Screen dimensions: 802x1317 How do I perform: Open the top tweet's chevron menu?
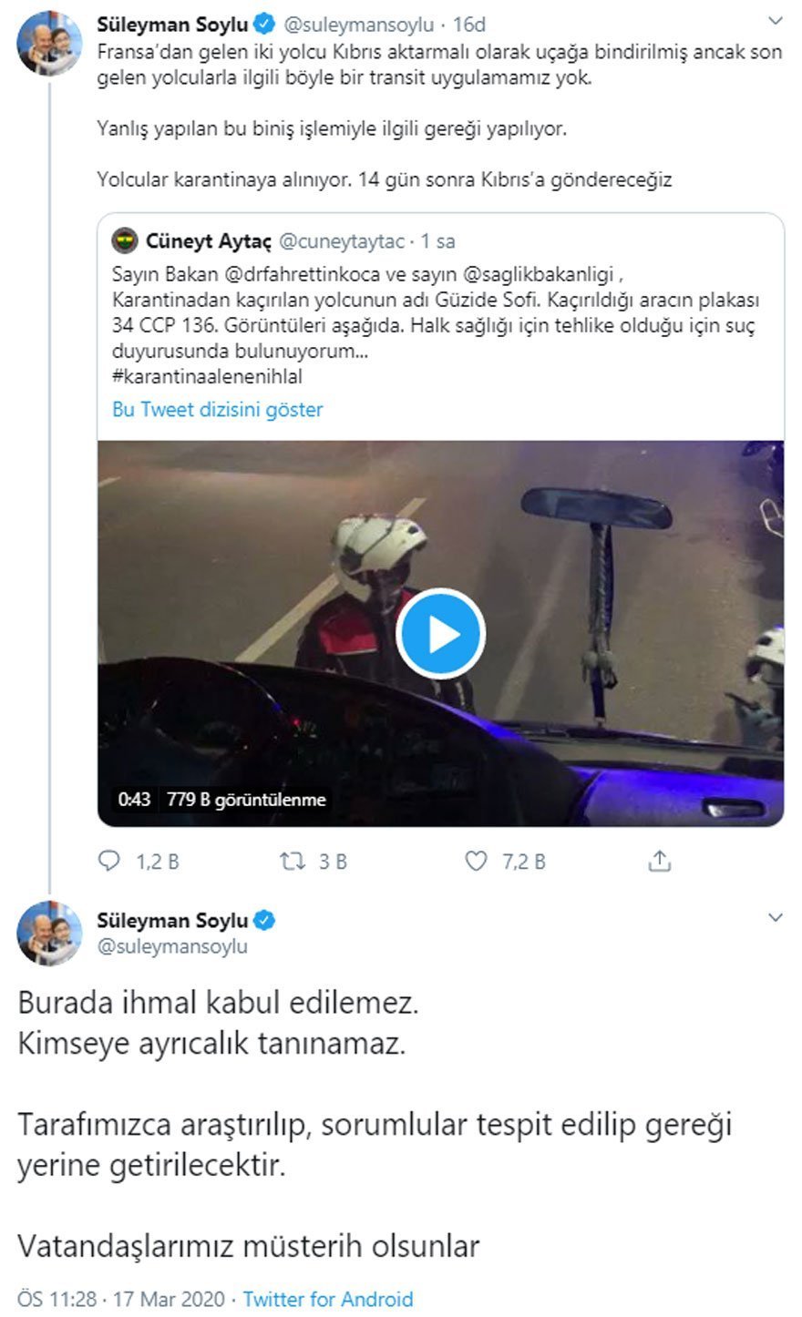tap(775, 22)
